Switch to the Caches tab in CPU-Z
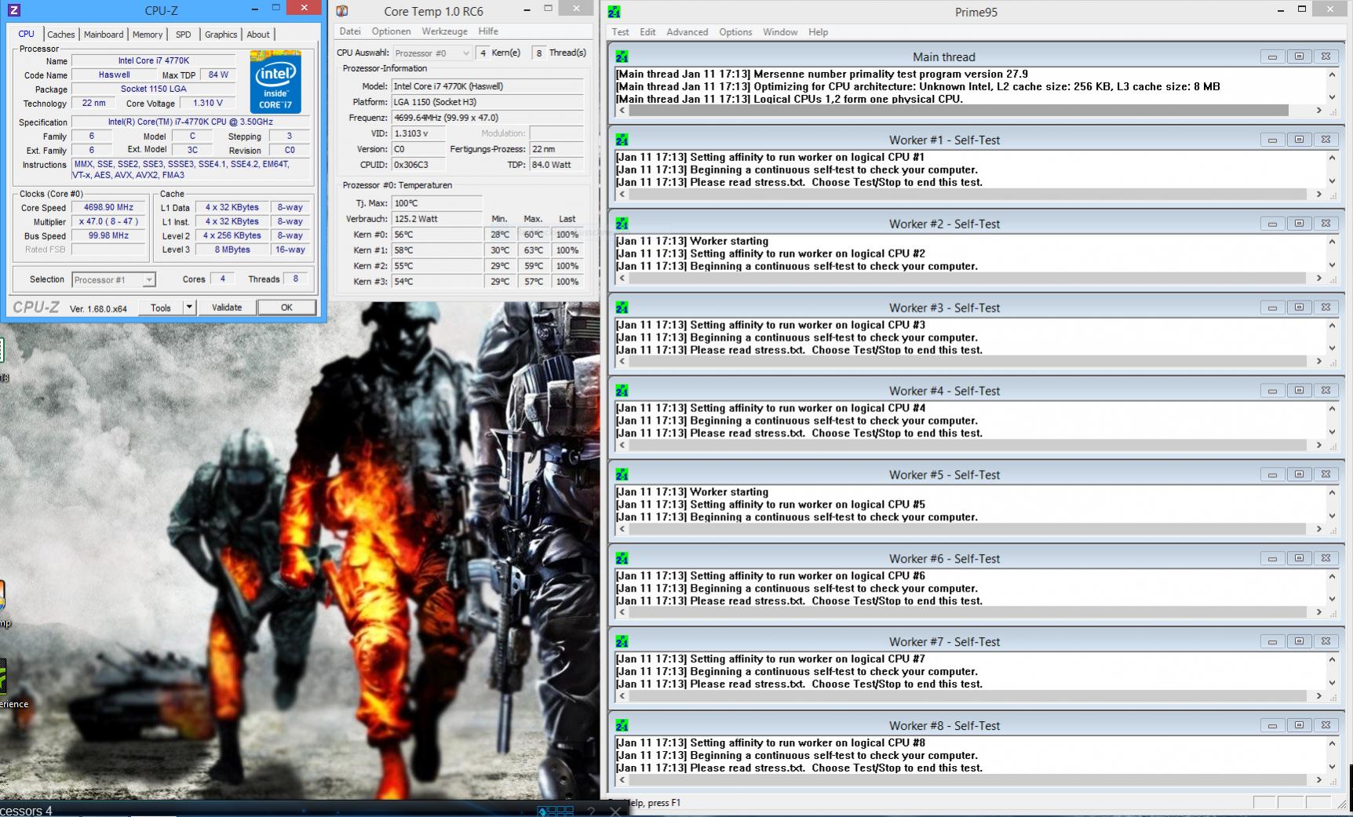 [60, 35]
